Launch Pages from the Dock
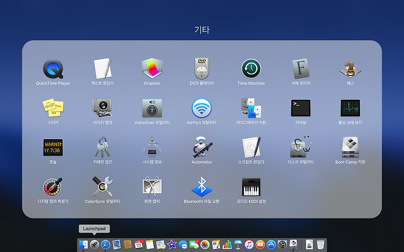404x252 pixels. click(x=216, y=245)
